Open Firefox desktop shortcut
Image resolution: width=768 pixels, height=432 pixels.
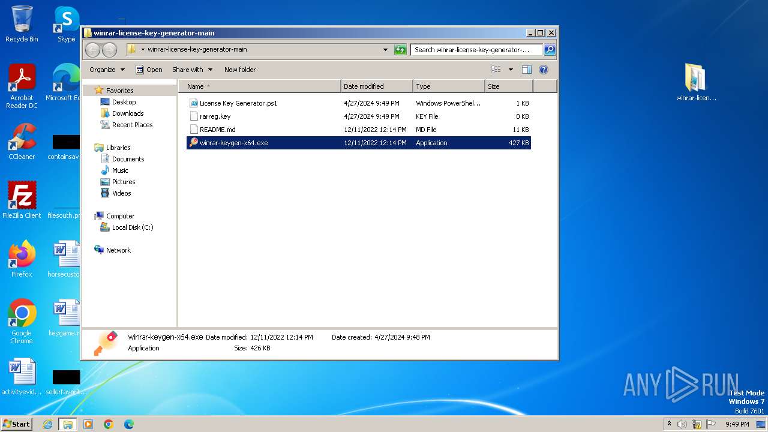pos(22,259)
